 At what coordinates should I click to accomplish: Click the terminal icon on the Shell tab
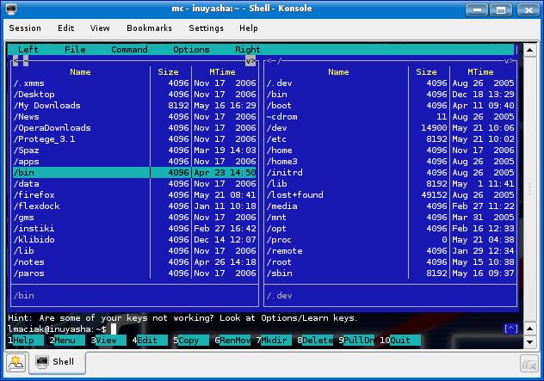pyautogui.click(x=41, y=362)
